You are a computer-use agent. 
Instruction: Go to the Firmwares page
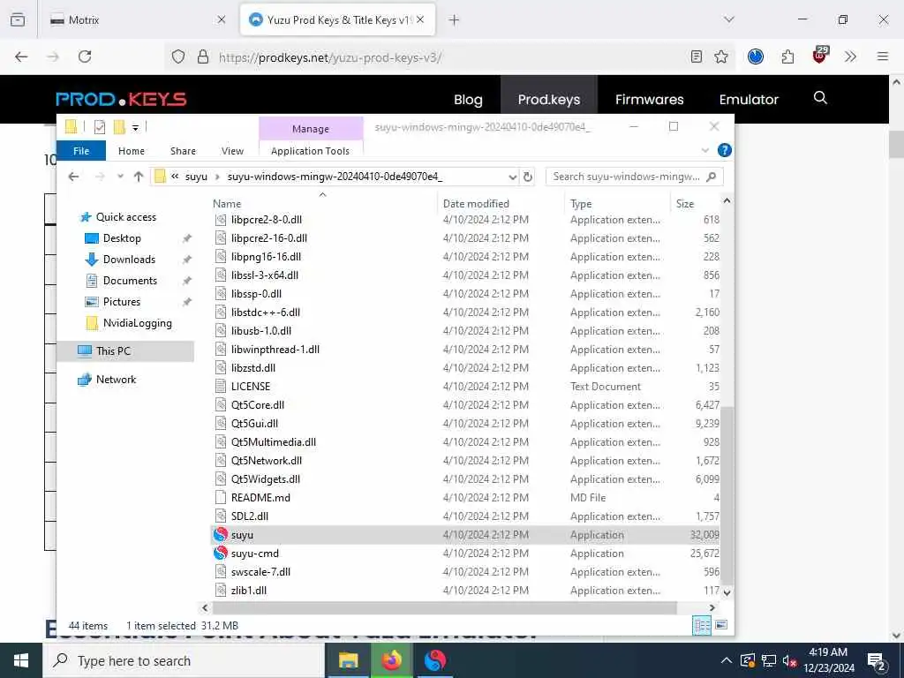point(649,99)
